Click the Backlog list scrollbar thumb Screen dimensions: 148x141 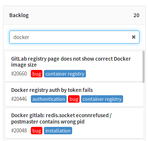click(x=144, y=67)
